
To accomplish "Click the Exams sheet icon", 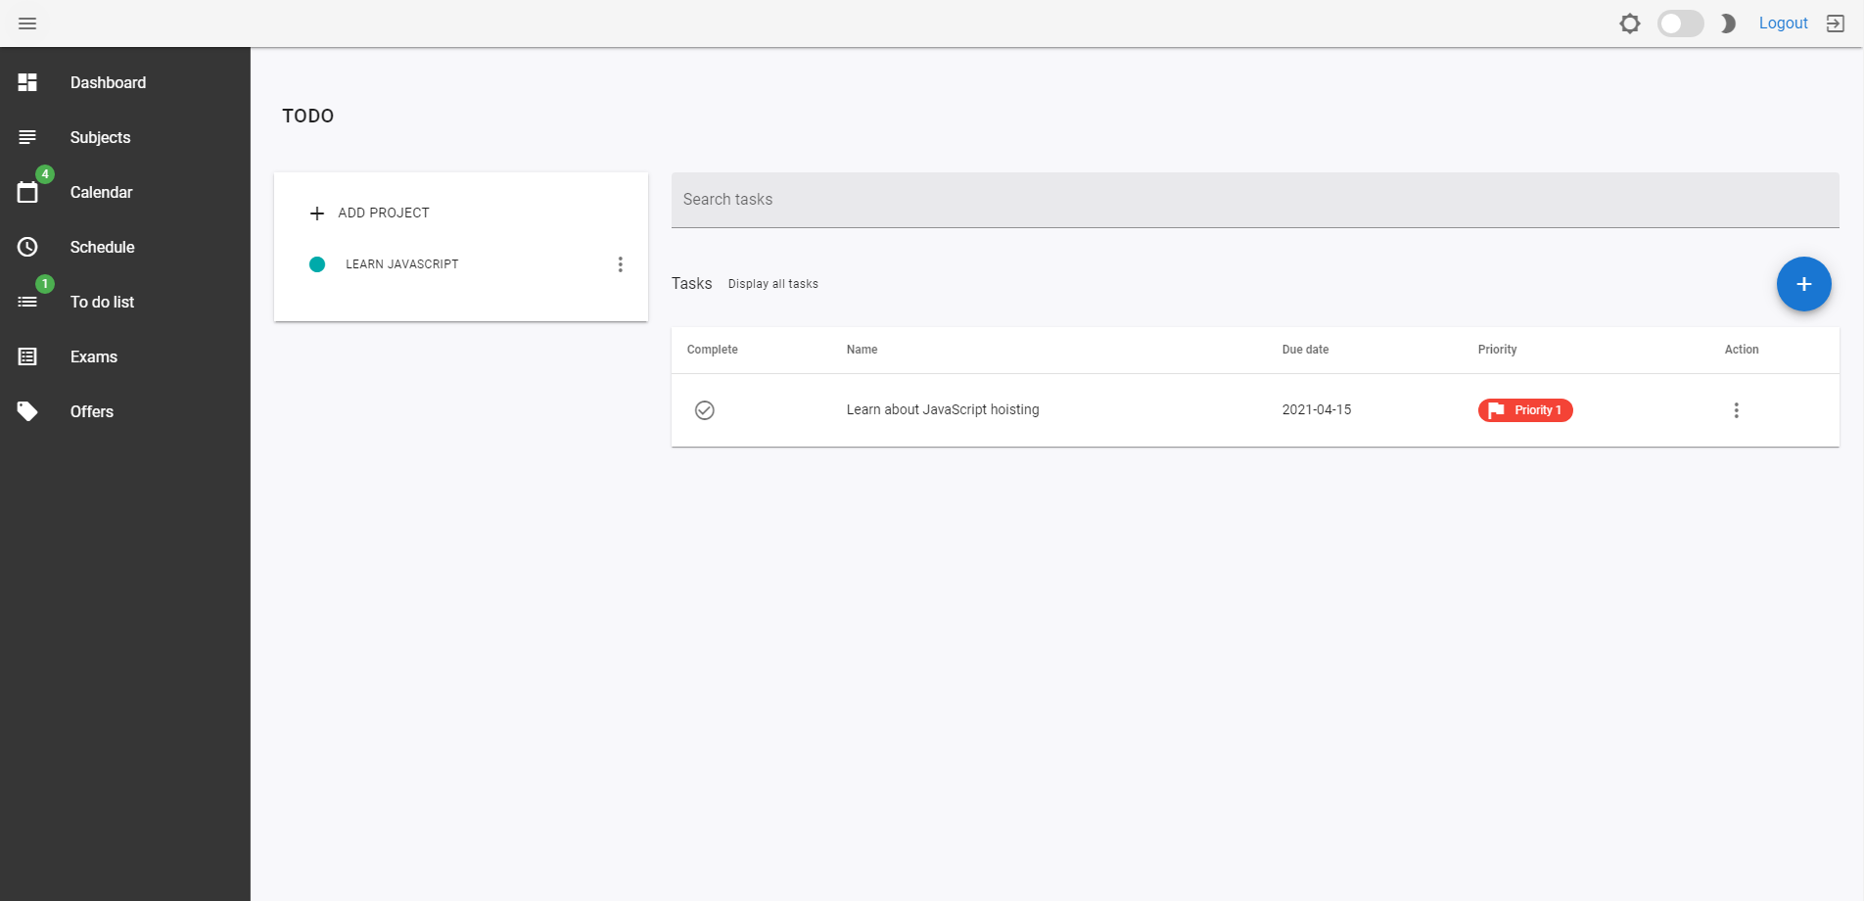I will point(27,356).
